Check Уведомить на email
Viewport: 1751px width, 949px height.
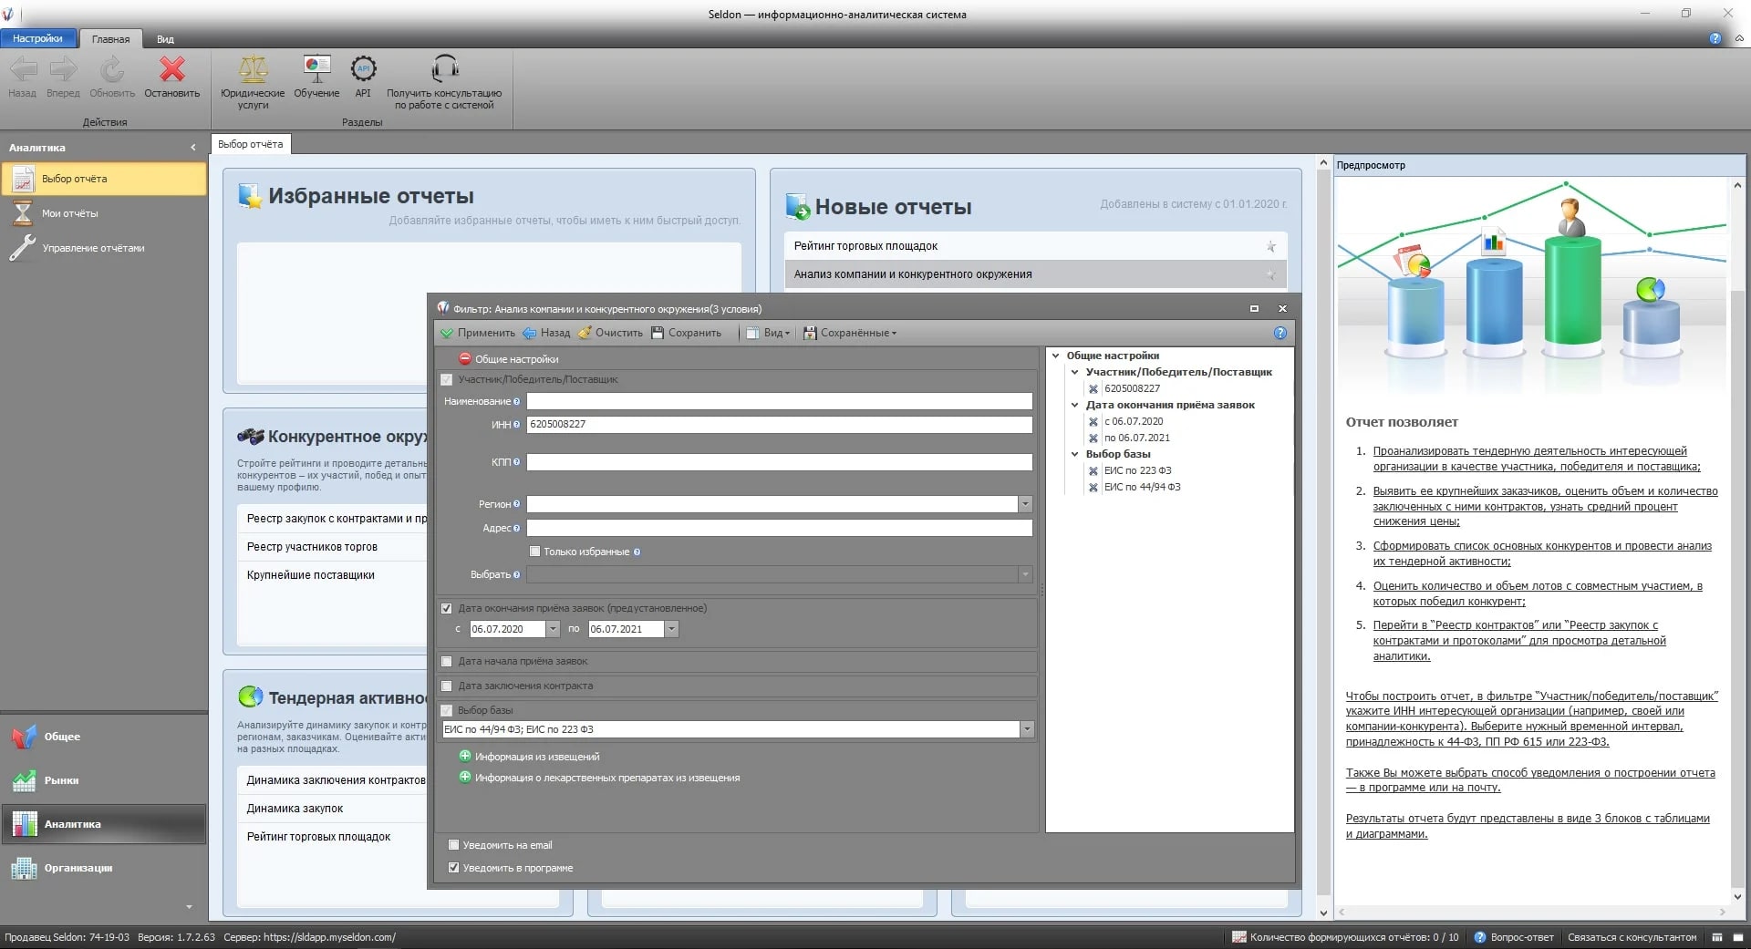tap(453, 845)
